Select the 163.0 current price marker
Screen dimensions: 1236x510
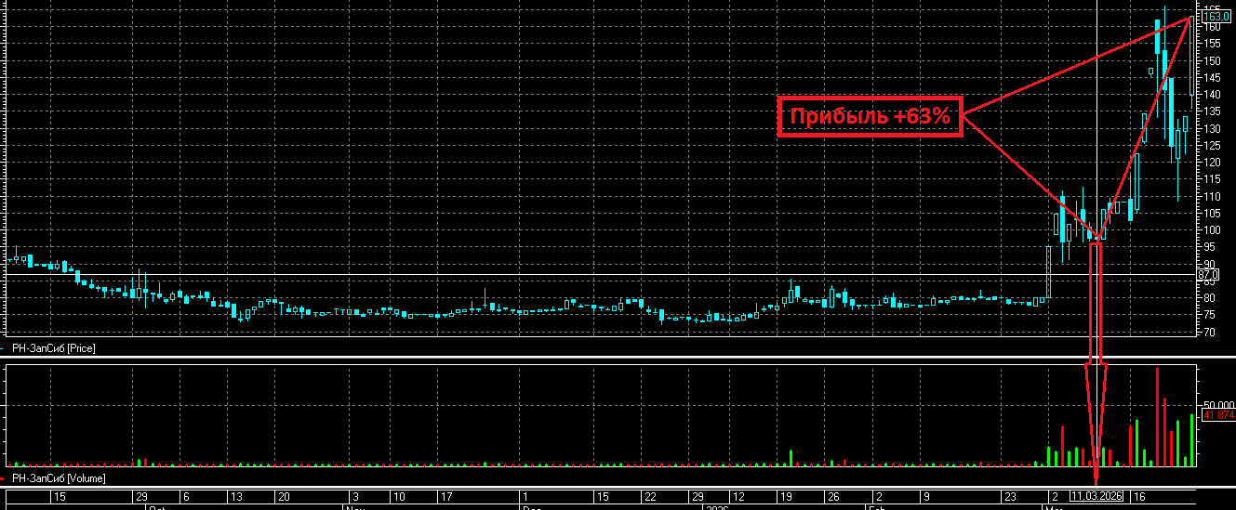[x=1216, y=16]
